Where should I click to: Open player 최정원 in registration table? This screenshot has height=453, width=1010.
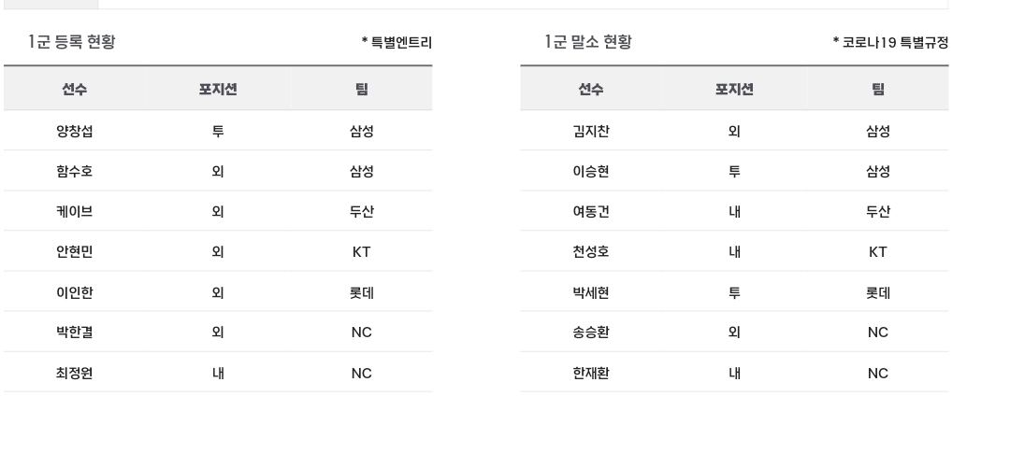75,373
